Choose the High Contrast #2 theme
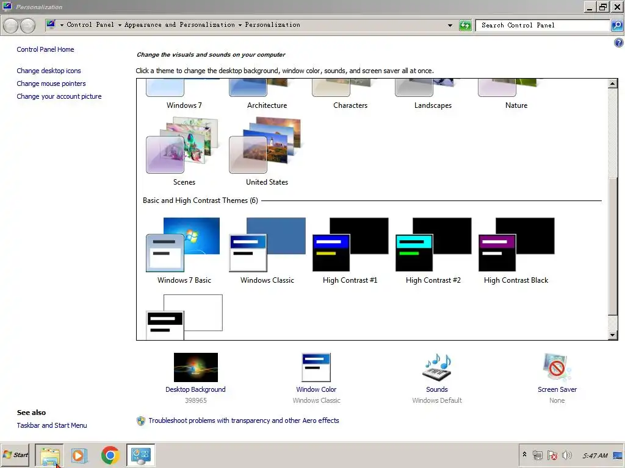 (x=433, y=250)
